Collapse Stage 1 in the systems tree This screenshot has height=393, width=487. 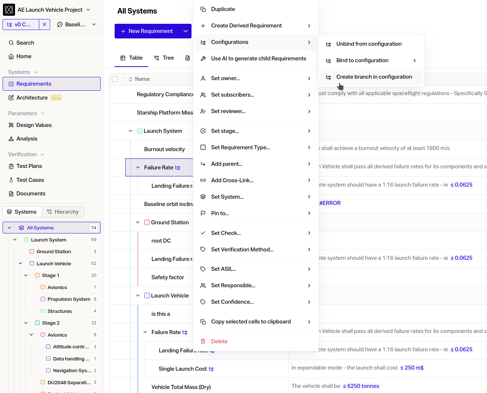tap(26, 276)
